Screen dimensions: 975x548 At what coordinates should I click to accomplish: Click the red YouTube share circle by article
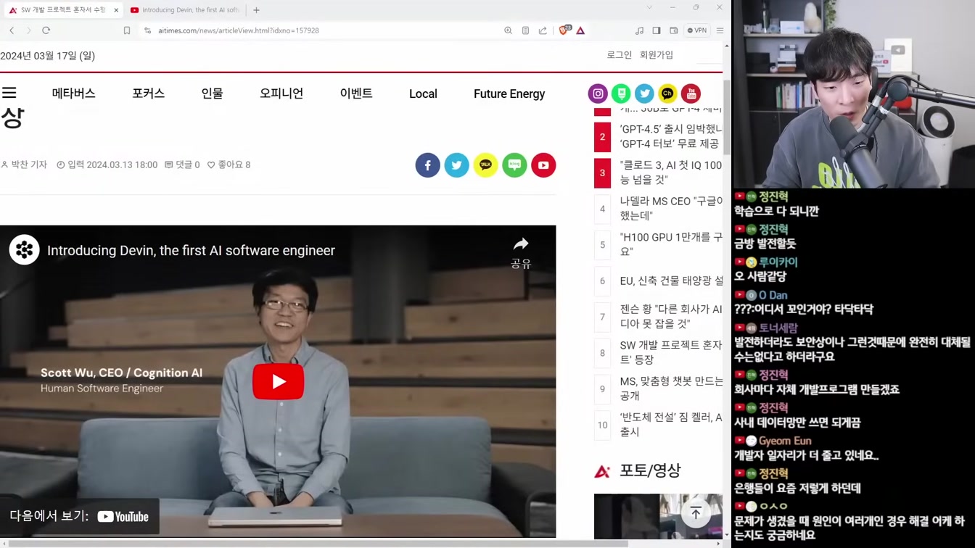coord(543,165)
